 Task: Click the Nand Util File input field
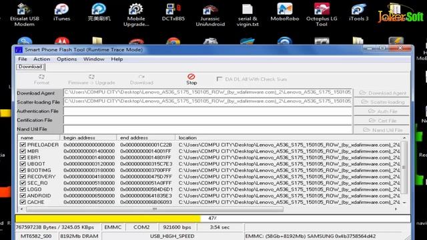(x=207, y=129)
